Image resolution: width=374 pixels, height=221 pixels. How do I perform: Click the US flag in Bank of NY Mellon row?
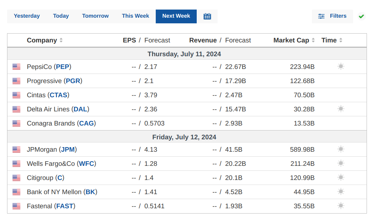point(17,192)
